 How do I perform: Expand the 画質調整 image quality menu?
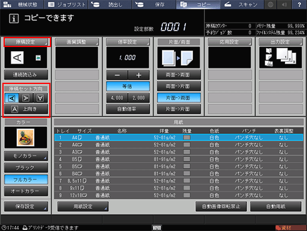click(x=77, y=42)
